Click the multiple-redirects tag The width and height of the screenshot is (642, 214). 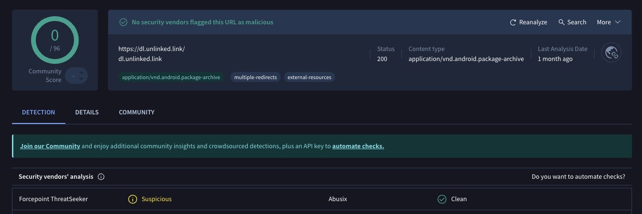255,77
